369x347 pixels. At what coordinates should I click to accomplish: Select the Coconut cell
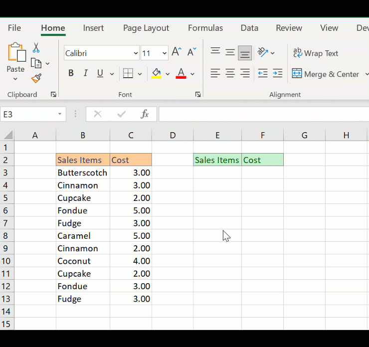click(83, 261)
